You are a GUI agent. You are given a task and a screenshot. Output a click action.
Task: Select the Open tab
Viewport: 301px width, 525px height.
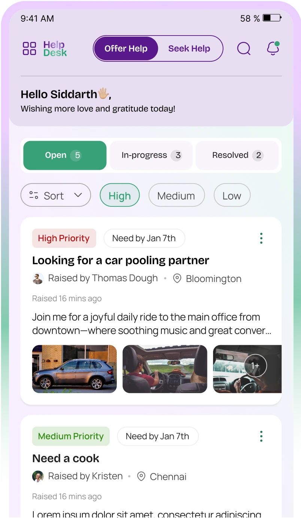click(x=65, y=156)
